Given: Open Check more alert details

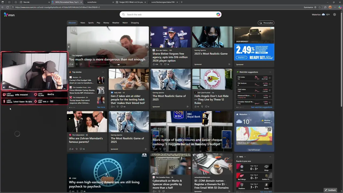Looking at the screenshot, I should point(247,143).
